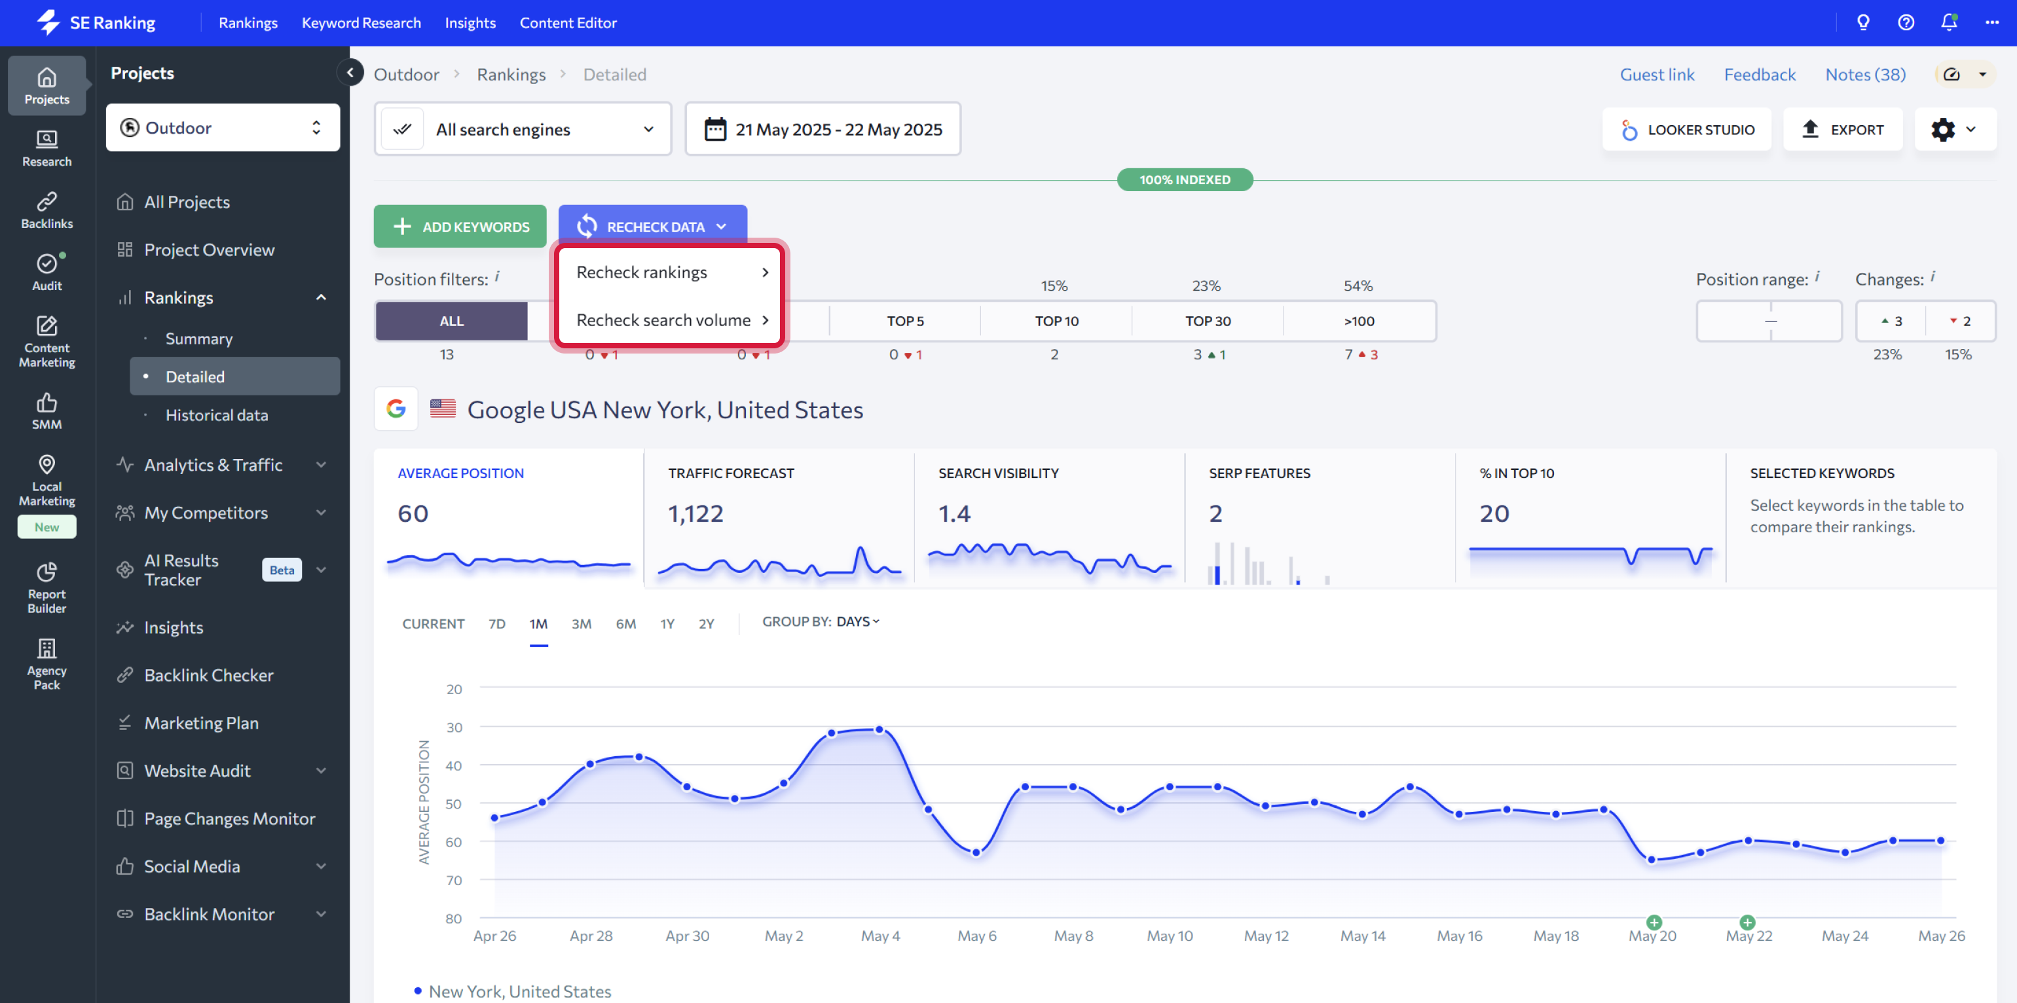This screenshot has width=2017, height=1003.
Task: Switch chart to 3M period
Action: [581, 623]
